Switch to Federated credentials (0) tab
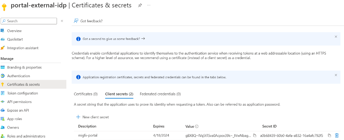Image resolution: width=344 pixels, height=140 pixels. (x=160, y=94)
